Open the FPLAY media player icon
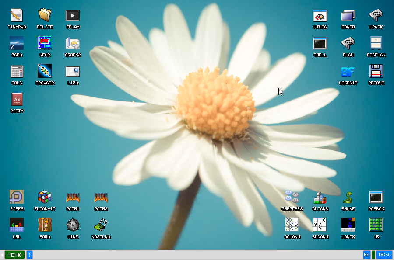The width and height of the screenshot is (394, 260). (x=73, y=16)
